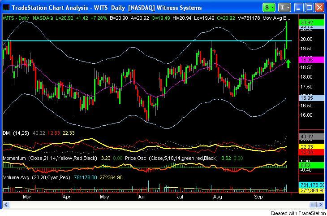Click the Mar label on the time axis
This screenshot has width=327, height=216.
coord(26,197)
